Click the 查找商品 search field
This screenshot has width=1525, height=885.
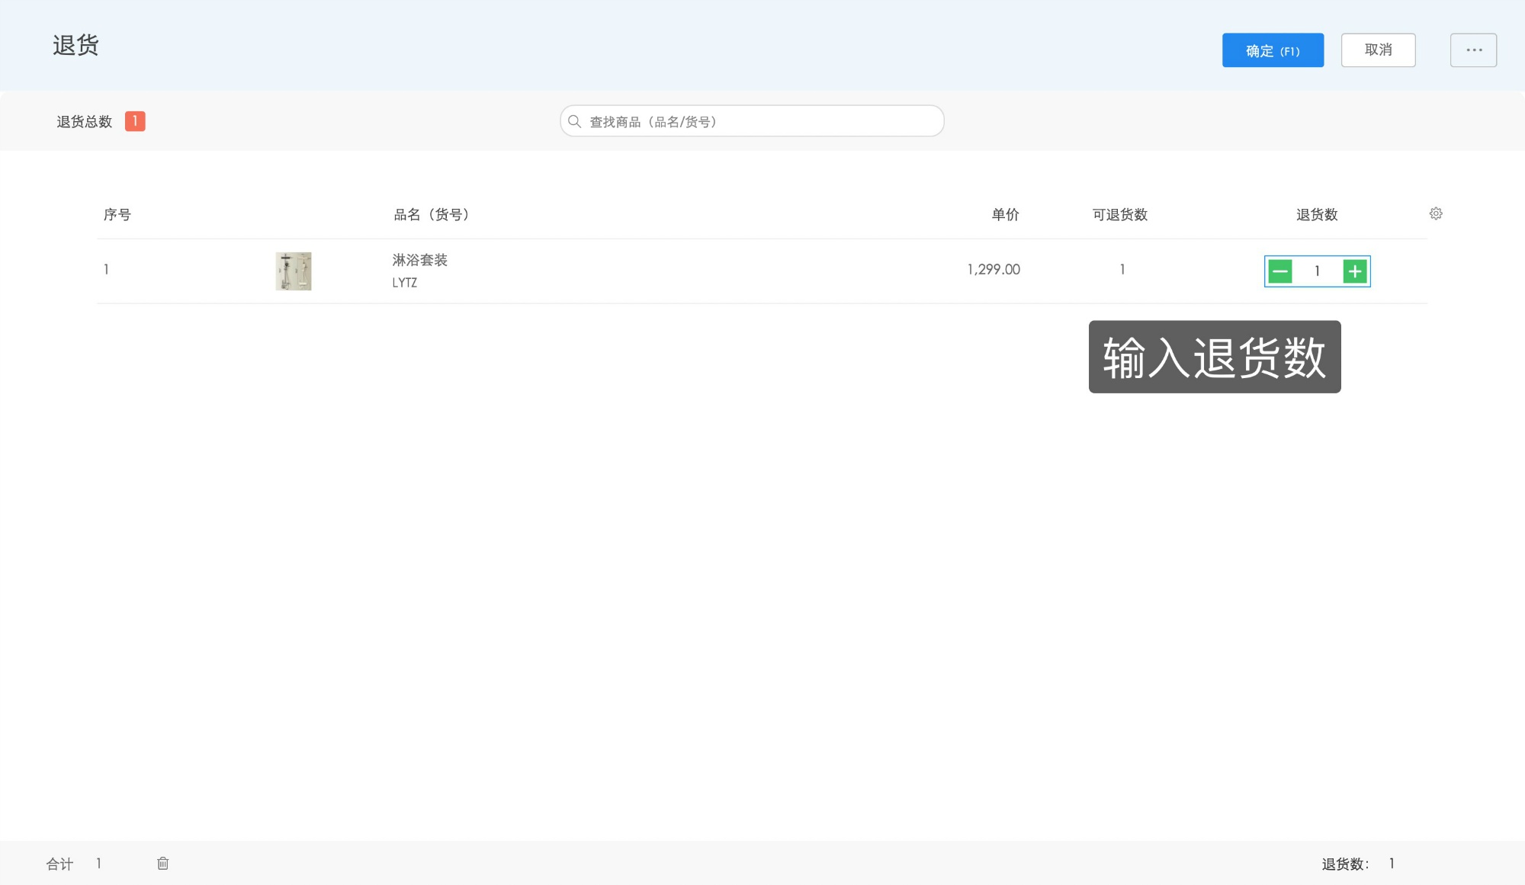(751, 120)
